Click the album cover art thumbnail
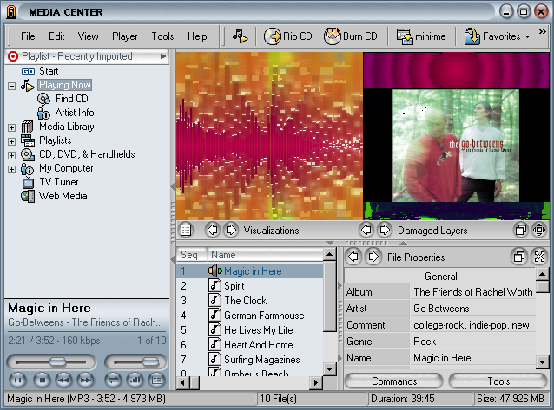554x410 pixels. (456, 146)
